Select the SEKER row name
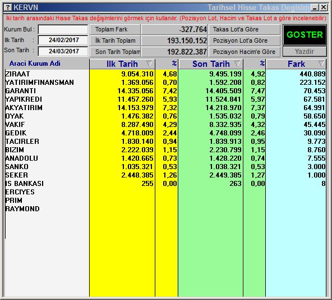This screenshot has height=300, width=332. click(x=16, y=175)
